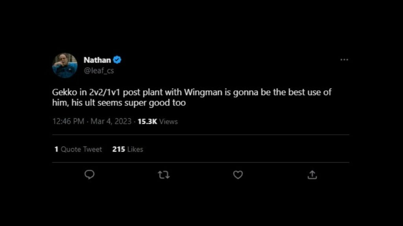Image resolution: width=403 pixels, height=226 pixels.
Task: Click the Views label next to 15.3K
Action: [168, 122]
